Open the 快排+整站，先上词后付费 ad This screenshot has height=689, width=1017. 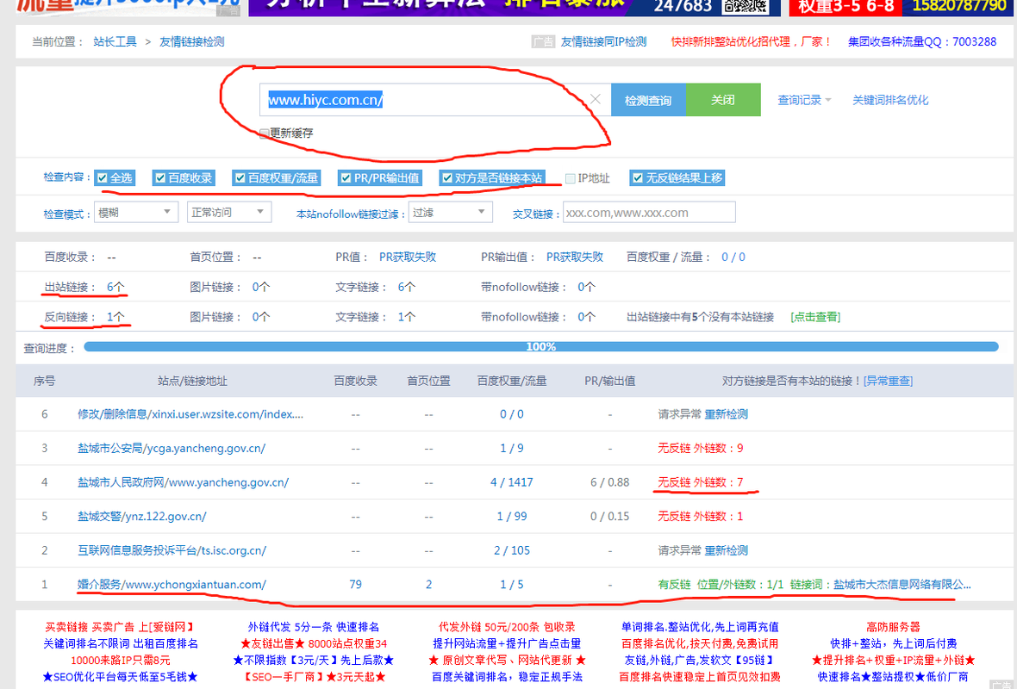(x=893, y=643)
